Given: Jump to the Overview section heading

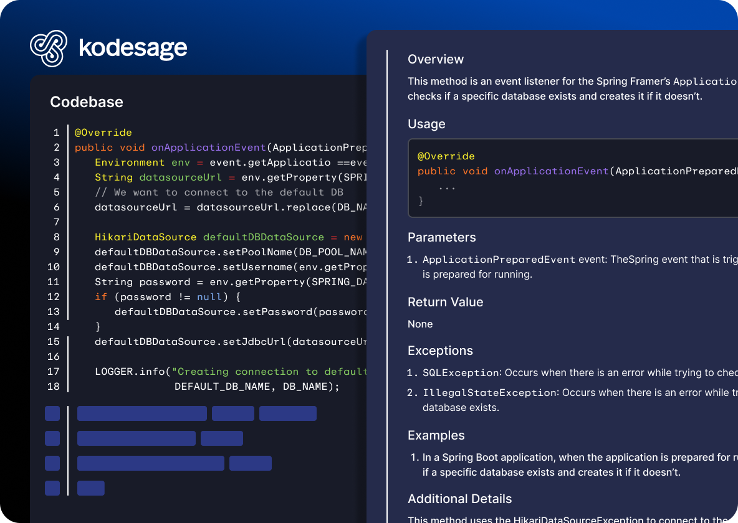Looking at the screenshot, I should [436, 59].
